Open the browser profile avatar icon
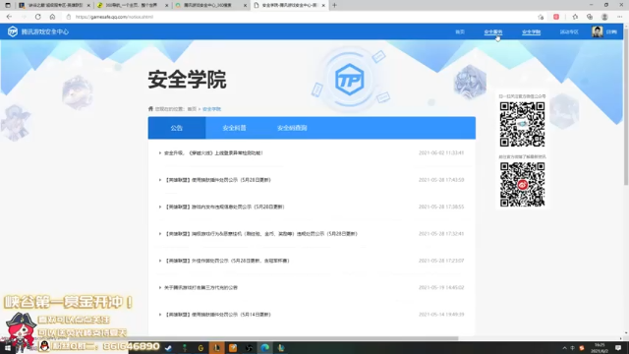The width and height of the screenshot is (629, 354). [x=604, y=17]
